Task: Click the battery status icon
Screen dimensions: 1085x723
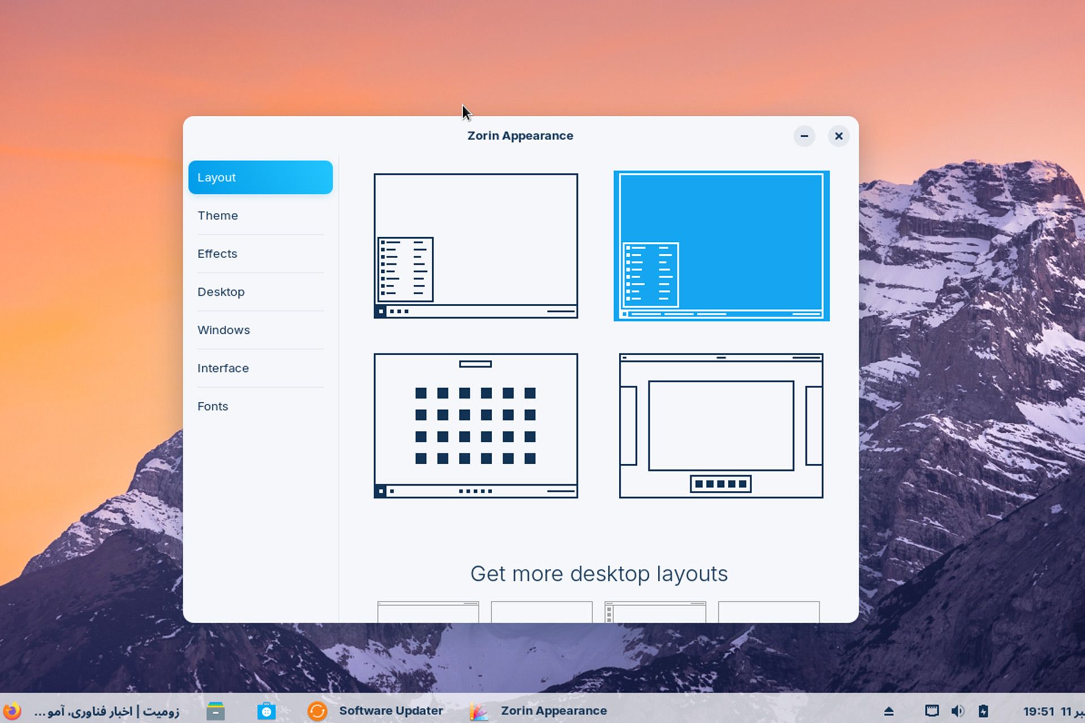Action: pos(983,711)
